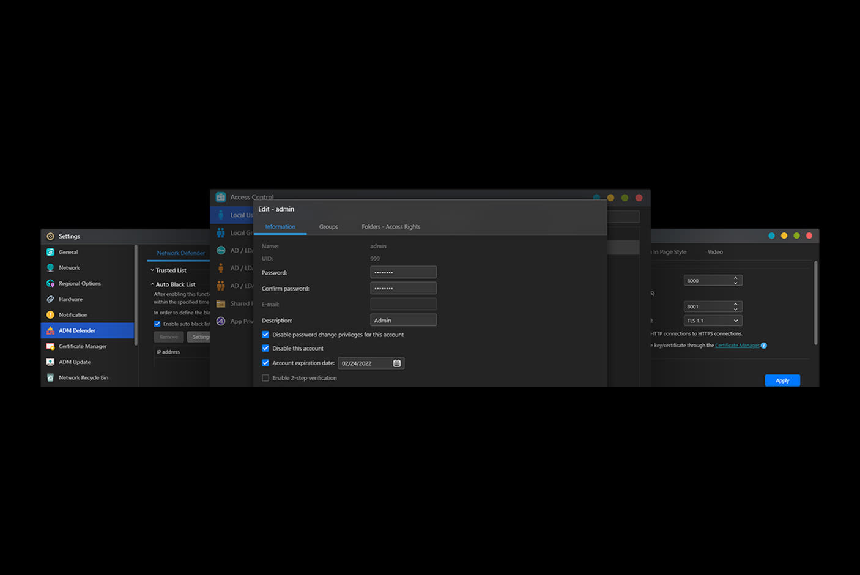Open ADM Update icon
The height and width of the screenshot is (575, 860).
(x=50, y=362)
